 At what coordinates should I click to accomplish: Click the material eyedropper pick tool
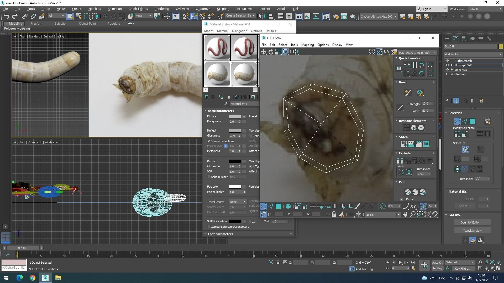[x=225, y=104]
